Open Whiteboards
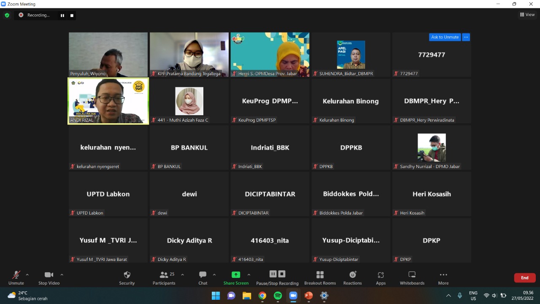 point(412,277)
